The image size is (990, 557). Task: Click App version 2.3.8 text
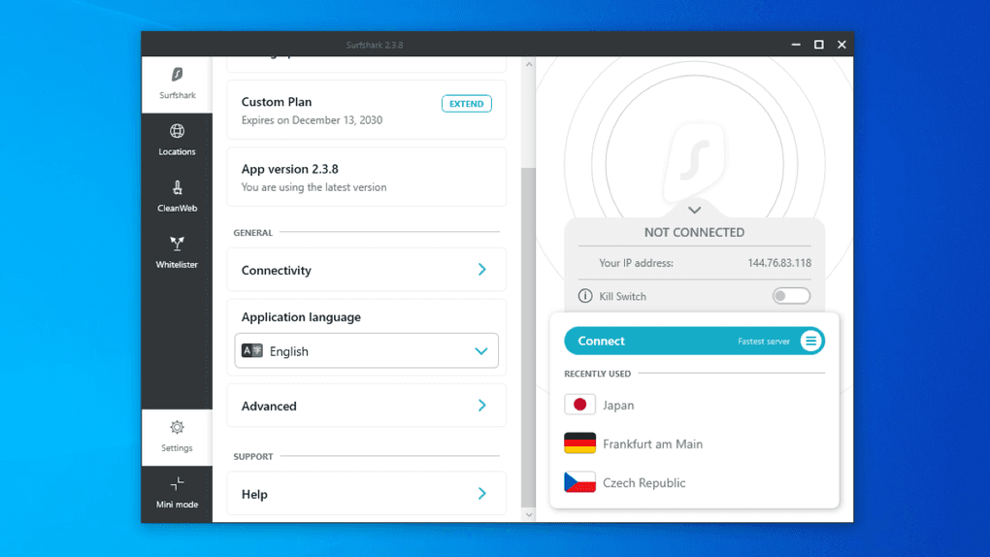coord(290,169)
